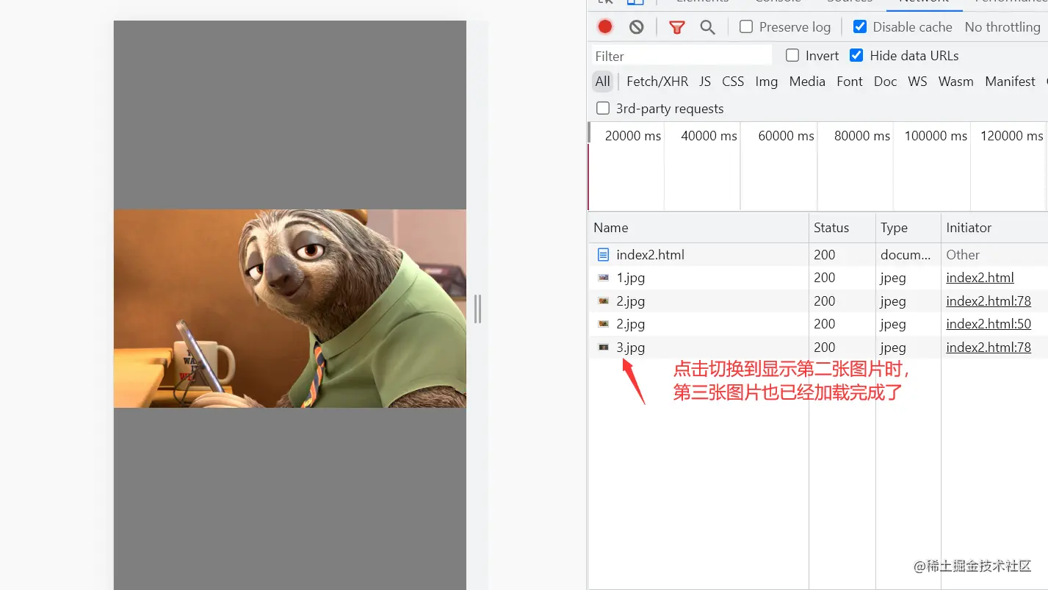Select the inspect element cursor icon

(x=604, y=2)
